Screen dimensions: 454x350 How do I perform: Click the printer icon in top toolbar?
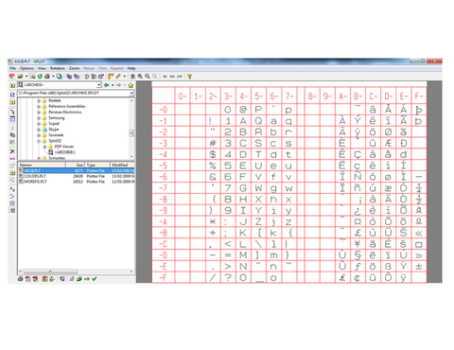(x=47, y=77)
